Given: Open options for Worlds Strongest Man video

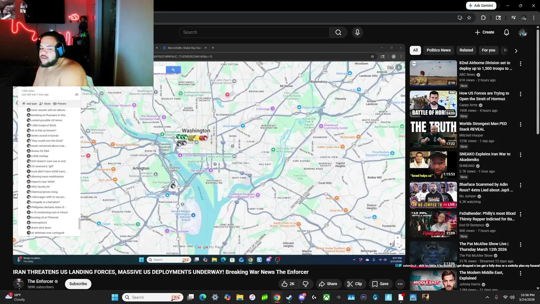Looking at the screenshot, I should 520,125.
